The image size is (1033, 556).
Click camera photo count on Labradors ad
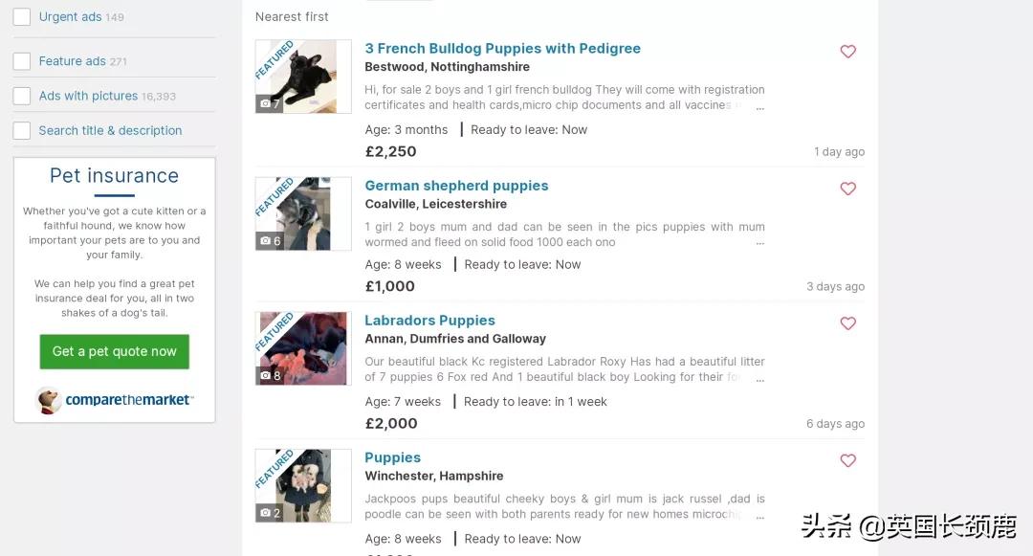point(271,376)
